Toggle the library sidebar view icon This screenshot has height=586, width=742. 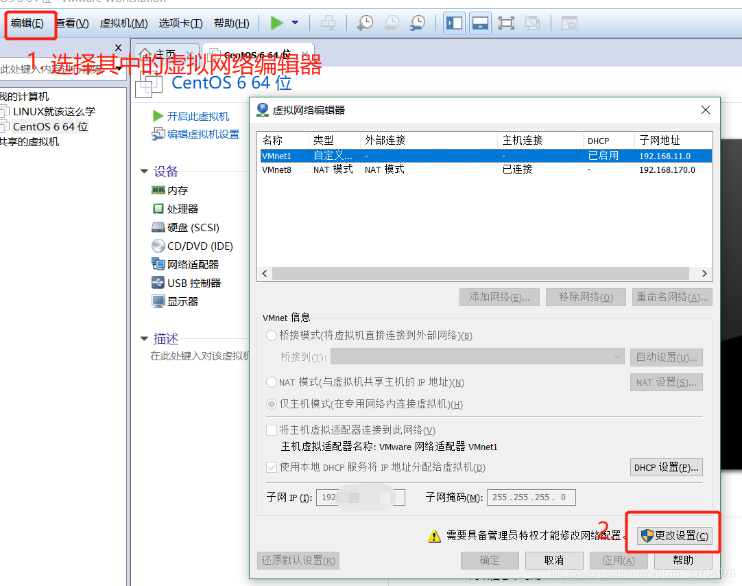coord(454,23)
